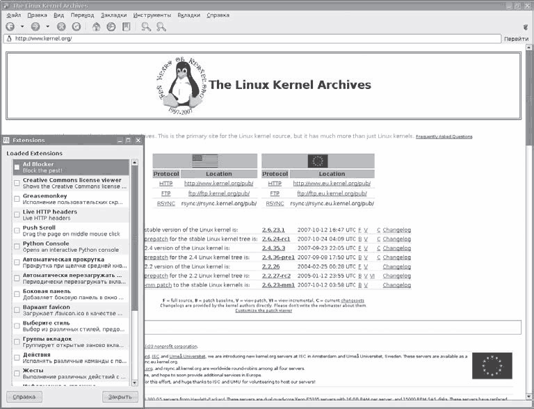The image size is (534, 409).
Task: Click the URL address field
Action: click(250, 39)
